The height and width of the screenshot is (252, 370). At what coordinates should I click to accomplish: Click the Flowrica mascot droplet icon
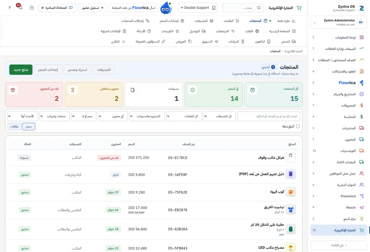click(x=166, y=8)
